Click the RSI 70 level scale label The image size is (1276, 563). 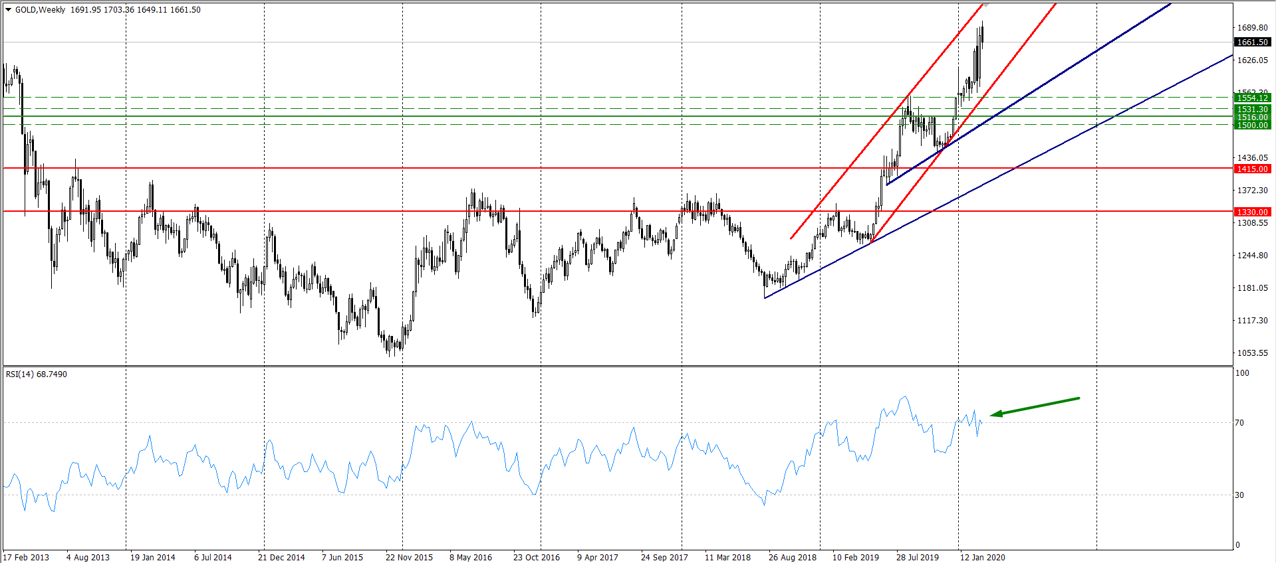pyautogui.click(x=1239, y=423)
